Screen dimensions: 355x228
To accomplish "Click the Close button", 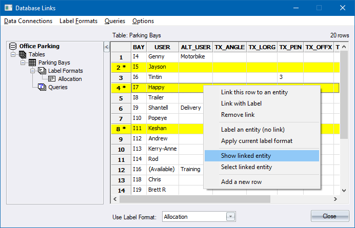I will tap(329, 216).
